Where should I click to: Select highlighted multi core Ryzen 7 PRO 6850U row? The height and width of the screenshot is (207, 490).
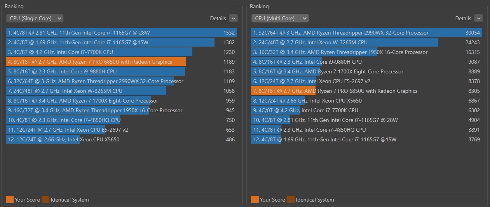pyautogui.click(x=366, y=91)
